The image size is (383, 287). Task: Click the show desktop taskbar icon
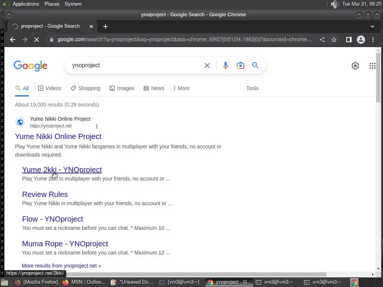click(4, 283)
